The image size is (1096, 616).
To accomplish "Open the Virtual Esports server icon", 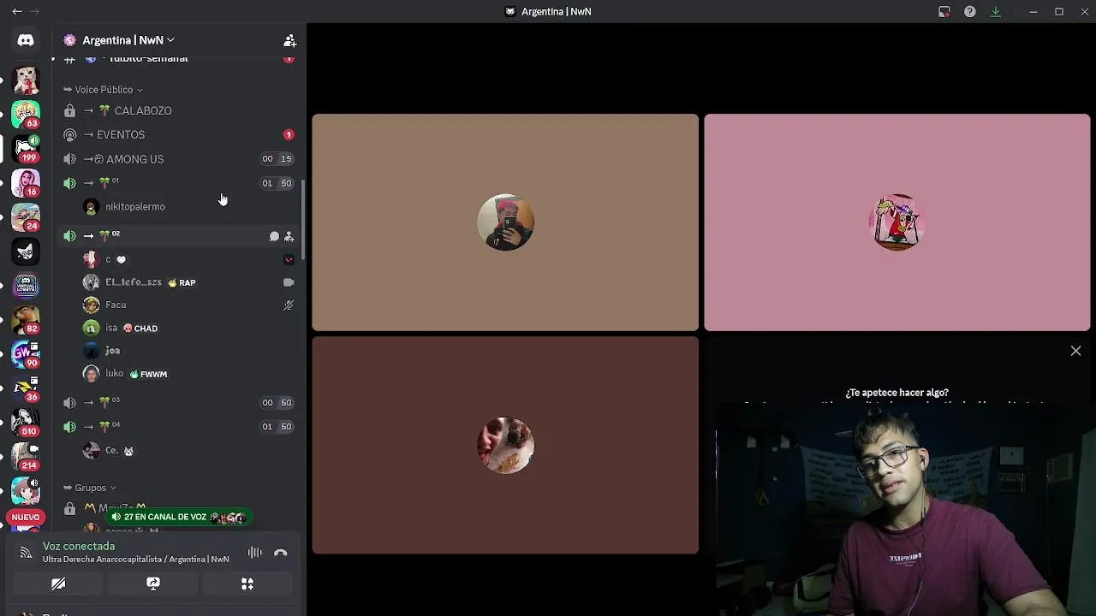I will click(26, 286).
